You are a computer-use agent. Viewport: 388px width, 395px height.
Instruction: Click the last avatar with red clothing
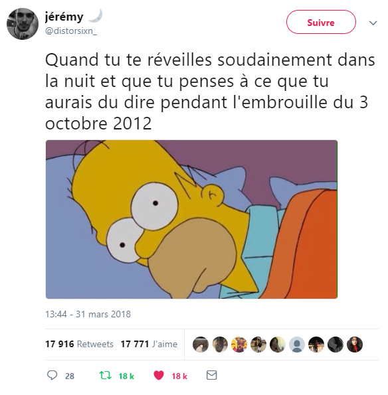click(355, 345)
